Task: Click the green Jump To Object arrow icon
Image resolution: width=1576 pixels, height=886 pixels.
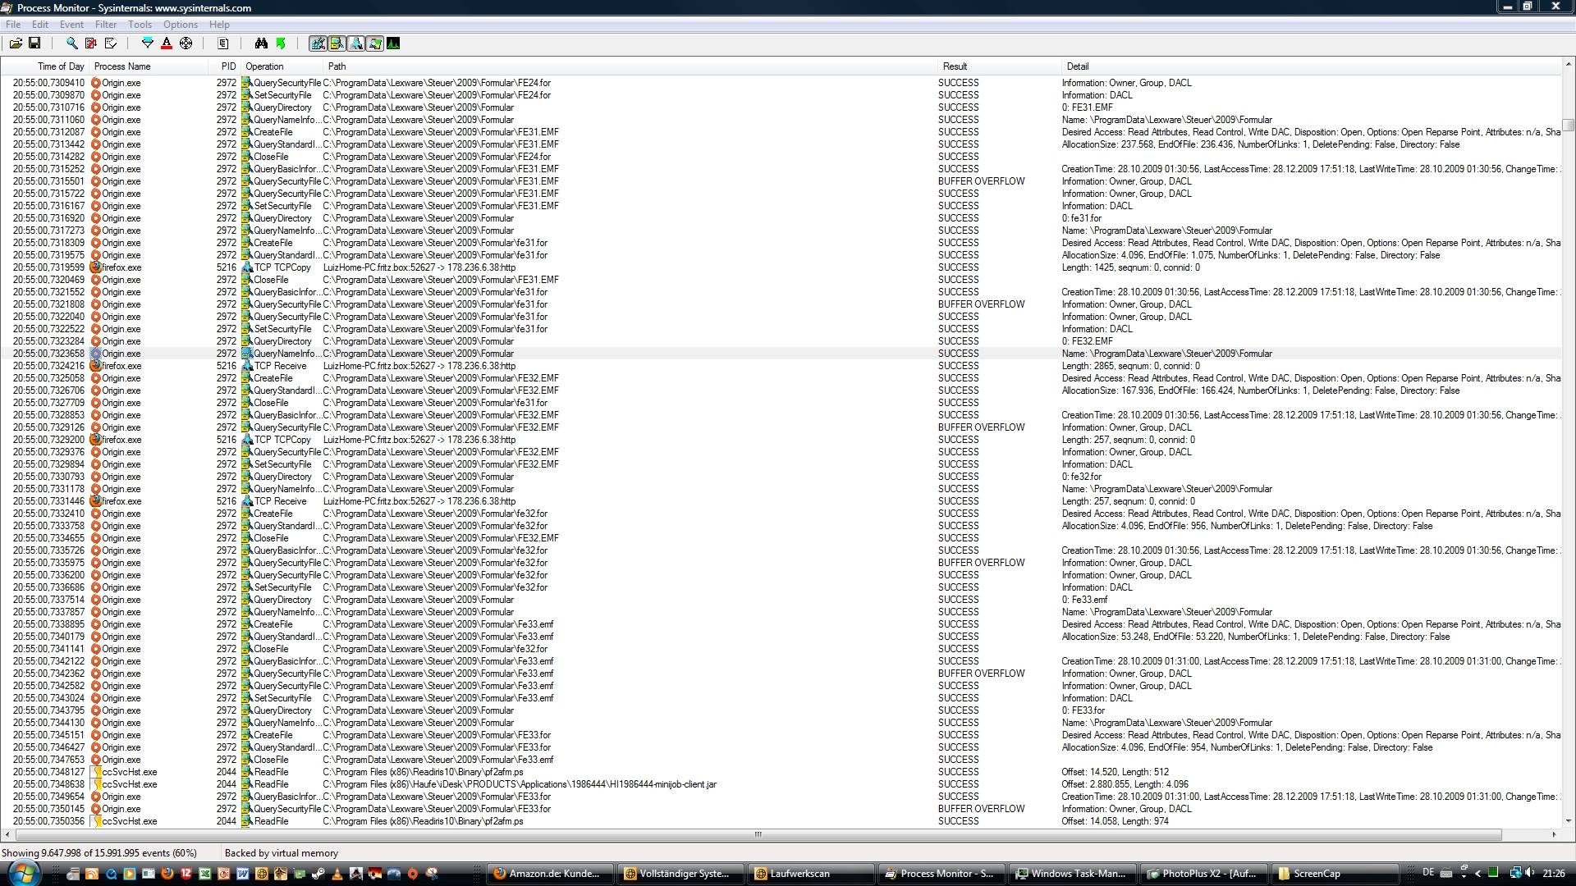Action: (281, 43)
